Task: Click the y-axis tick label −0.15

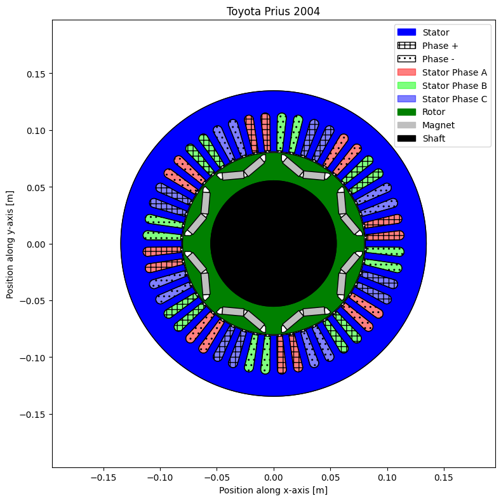Action: click(x=32, y=415)
